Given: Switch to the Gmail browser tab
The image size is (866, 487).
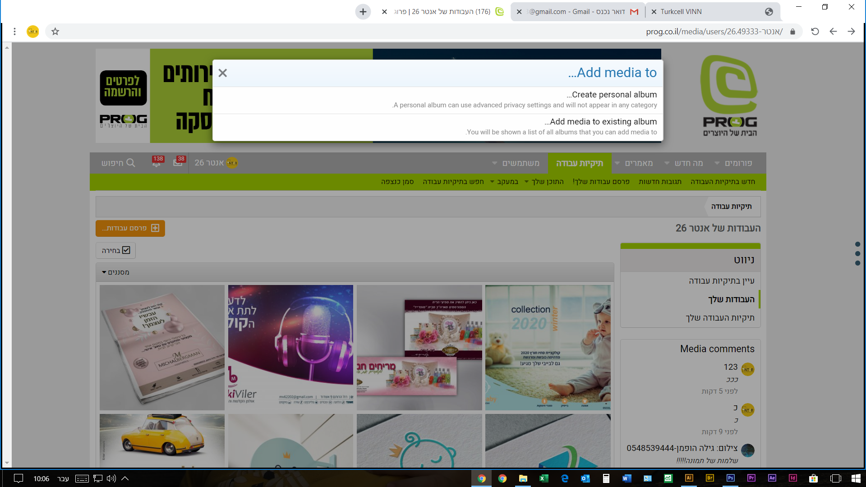Looking at the screenshot, I should point(577,12).
